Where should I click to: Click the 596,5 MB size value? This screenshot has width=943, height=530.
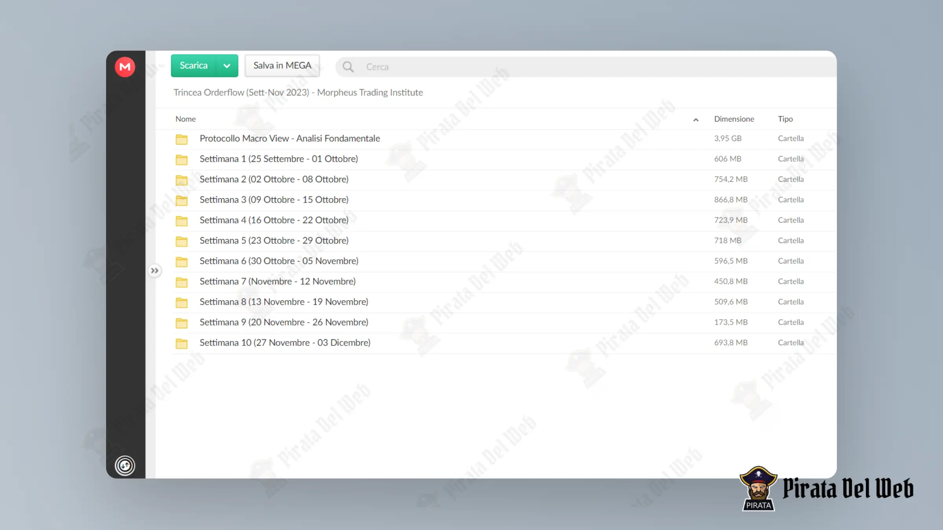tap(731, 261)
